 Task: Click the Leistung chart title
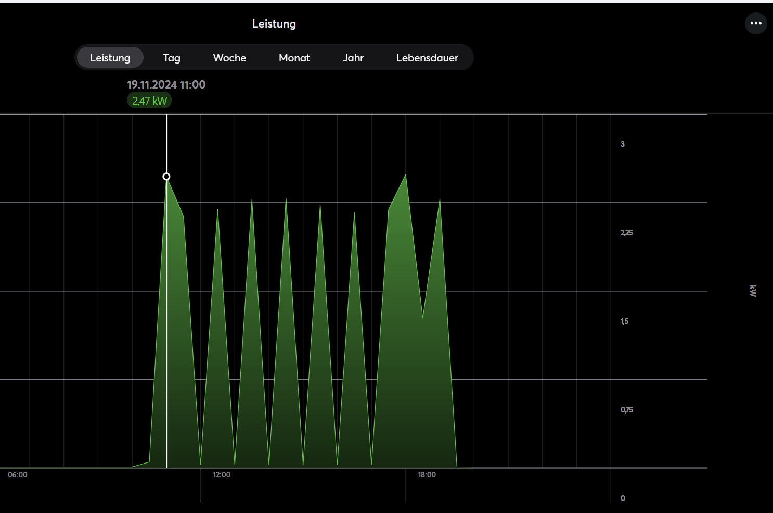pos(274,24)
